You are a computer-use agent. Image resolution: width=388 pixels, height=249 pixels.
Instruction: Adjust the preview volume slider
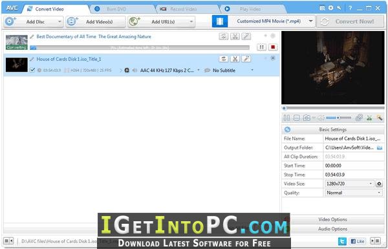point(338,118)
